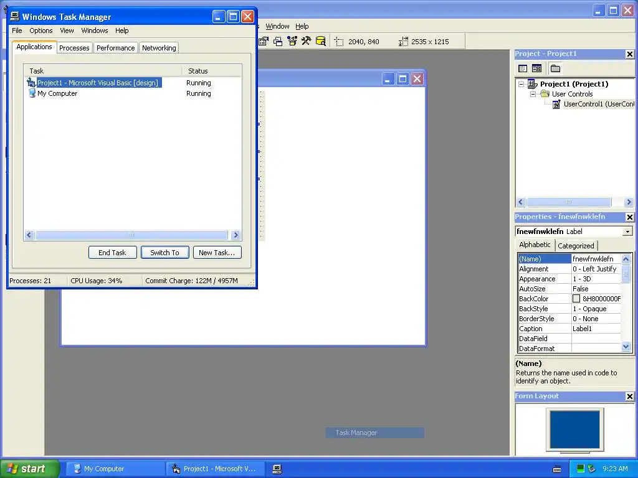The height and width of the screenshot is (478, 638).
Task: Open Task Manager Options menu
Action: 41,30
